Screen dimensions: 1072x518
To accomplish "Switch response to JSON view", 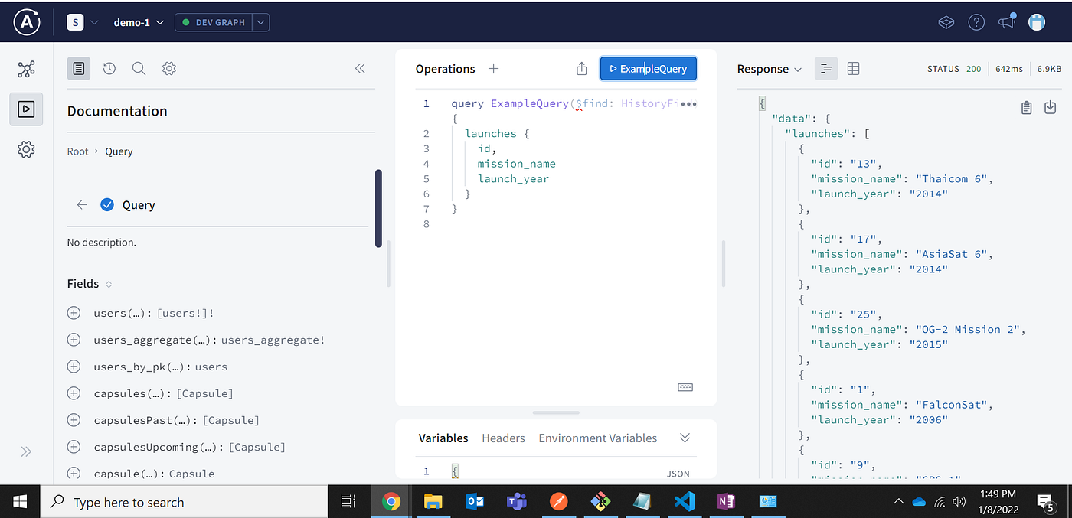I will pos(826,69).
